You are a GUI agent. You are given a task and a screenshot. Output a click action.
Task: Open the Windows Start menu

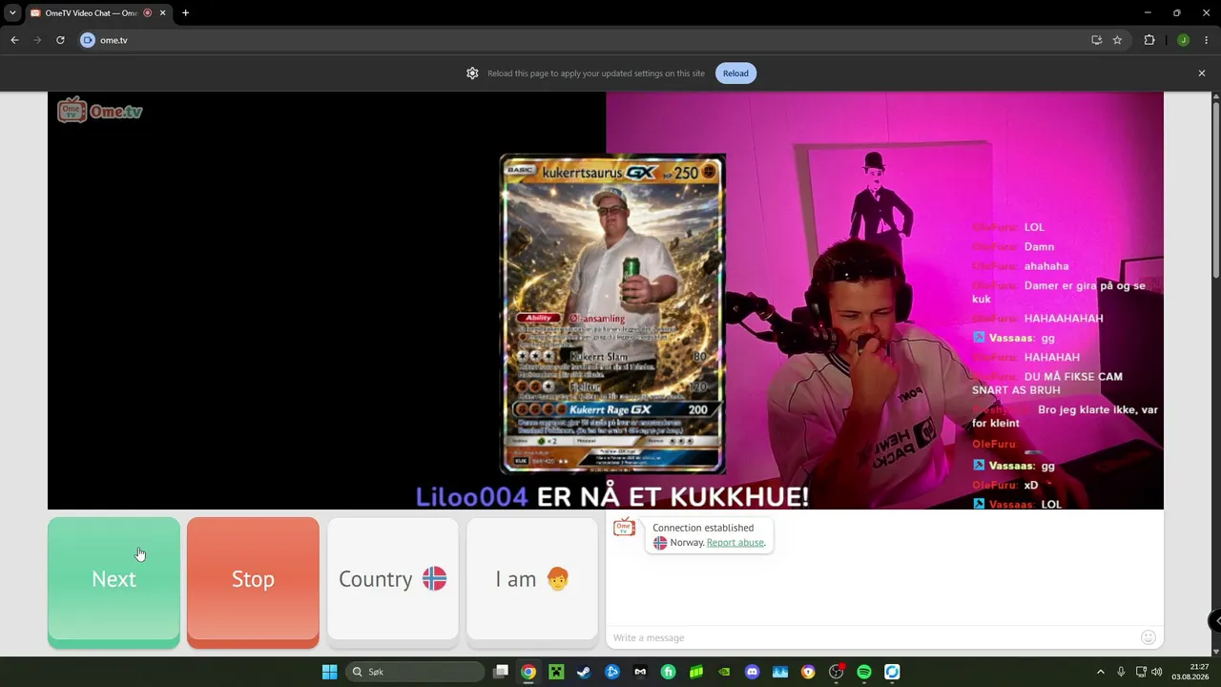(x=329, y=672)
